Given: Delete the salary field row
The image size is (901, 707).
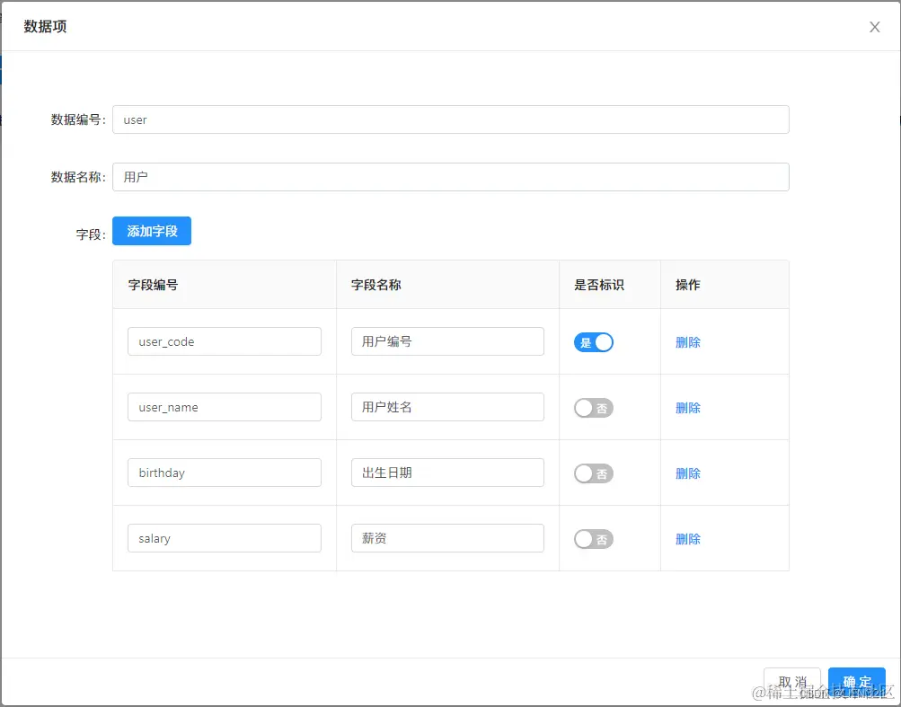Looking at the screenshot, I should 687,538.
